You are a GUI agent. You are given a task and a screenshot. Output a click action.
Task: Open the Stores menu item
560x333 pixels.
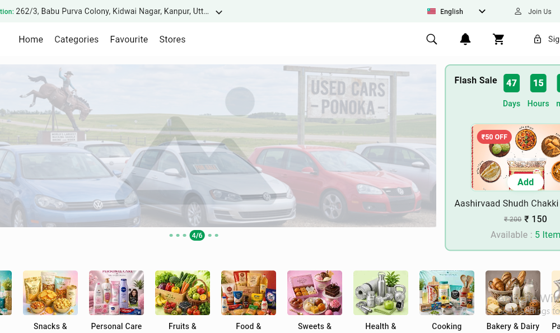[x=172, y=39]
